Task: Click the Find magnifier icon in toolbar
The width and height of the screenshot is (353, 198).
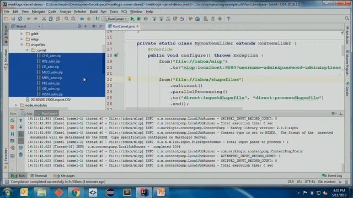Action: (x=66, y=19)
